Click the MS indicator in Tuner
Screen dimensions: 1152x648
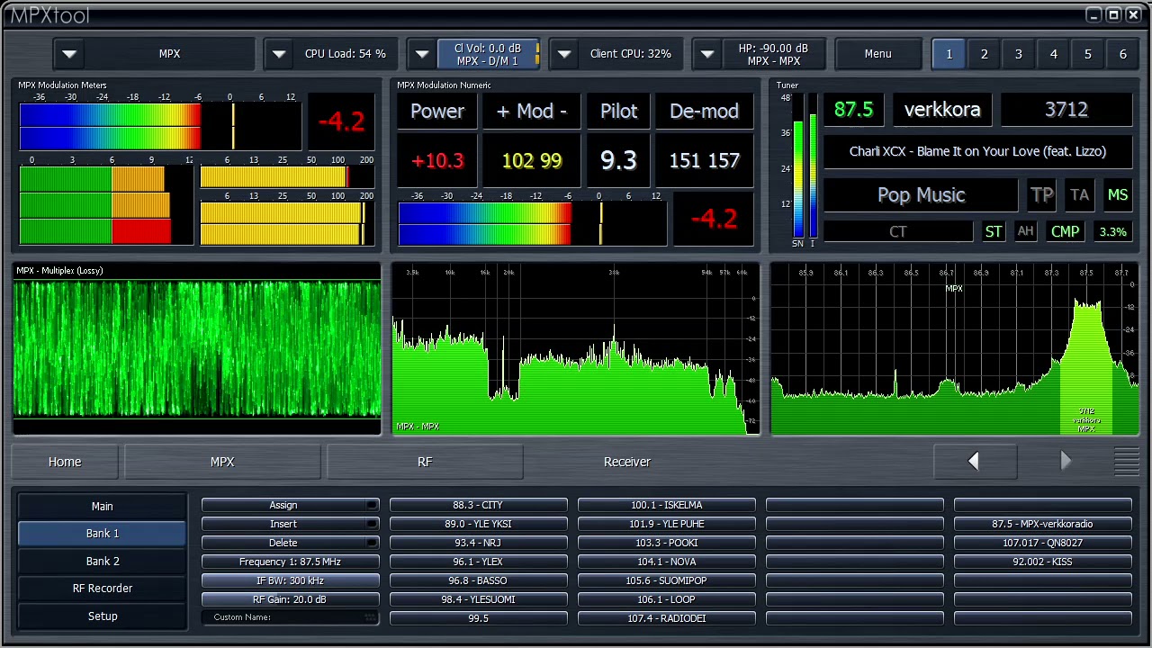1118,195
